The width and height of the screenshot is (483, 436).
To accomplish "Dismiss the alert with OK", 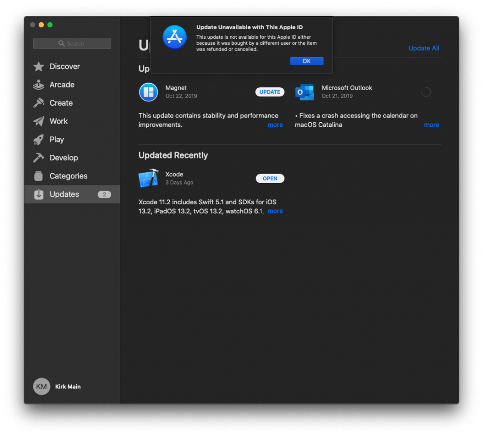I will [307, 61].
